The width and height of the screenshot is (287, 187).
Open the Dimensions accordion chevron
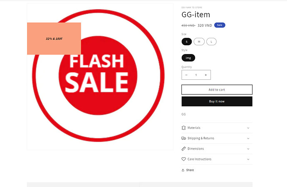pos(248,149)
